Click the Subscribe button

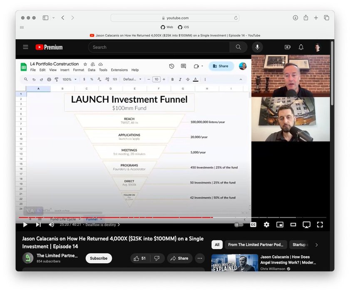[99, 258]
